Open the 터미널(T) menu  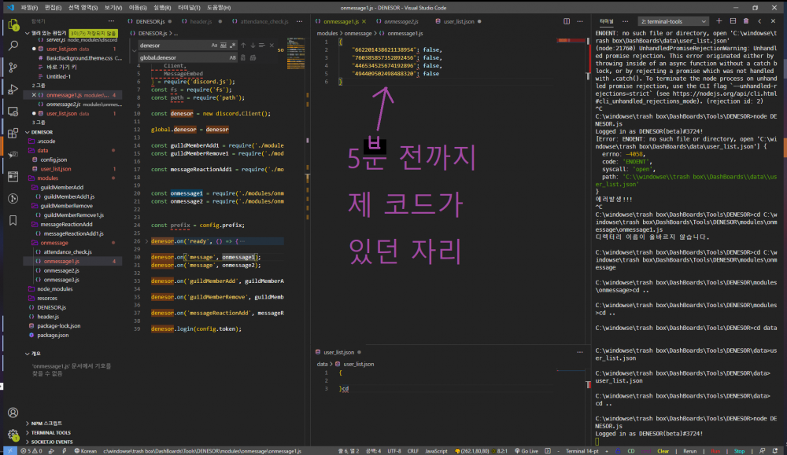[189, 8]
